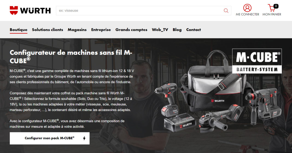Open the Boutique menu

tap(18, 30)
